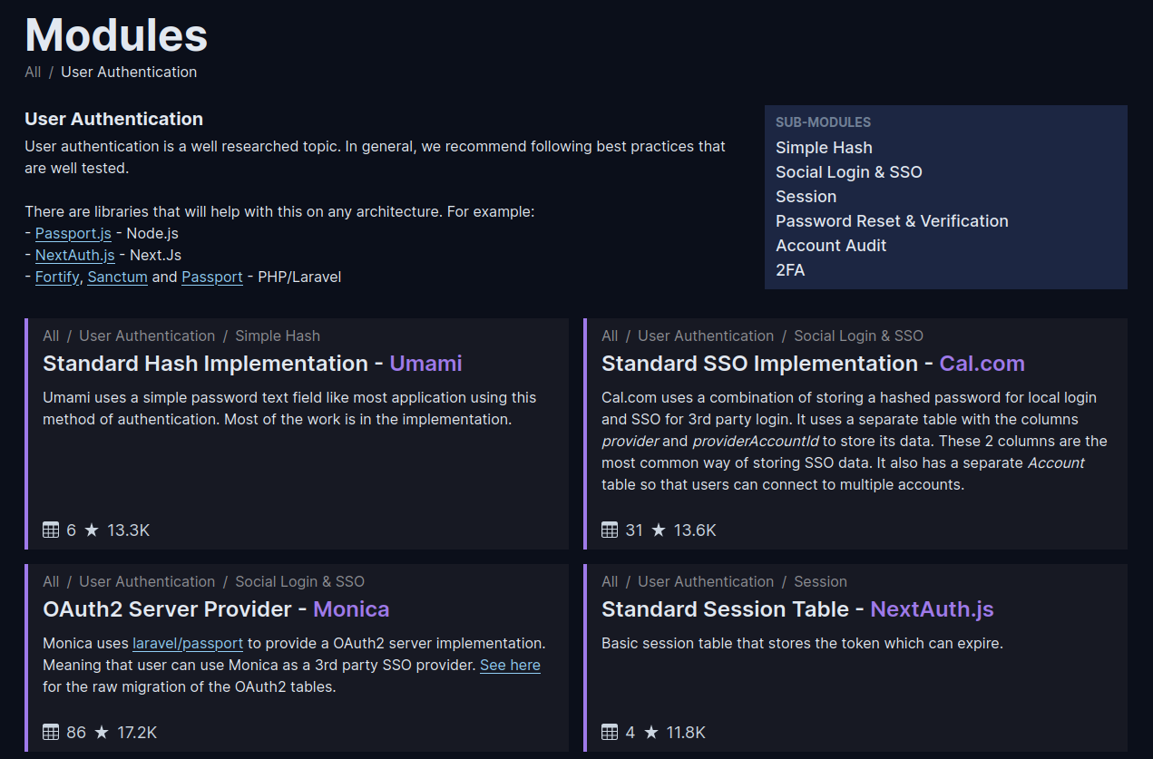Click All breadcrumb in NextAuth.js card
The image size is (1153, 759).
[x=610, y=581]
